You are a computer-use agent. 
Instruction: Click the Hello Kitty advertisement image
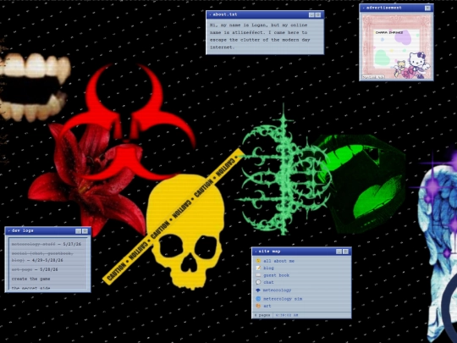(x=396, y=47)
